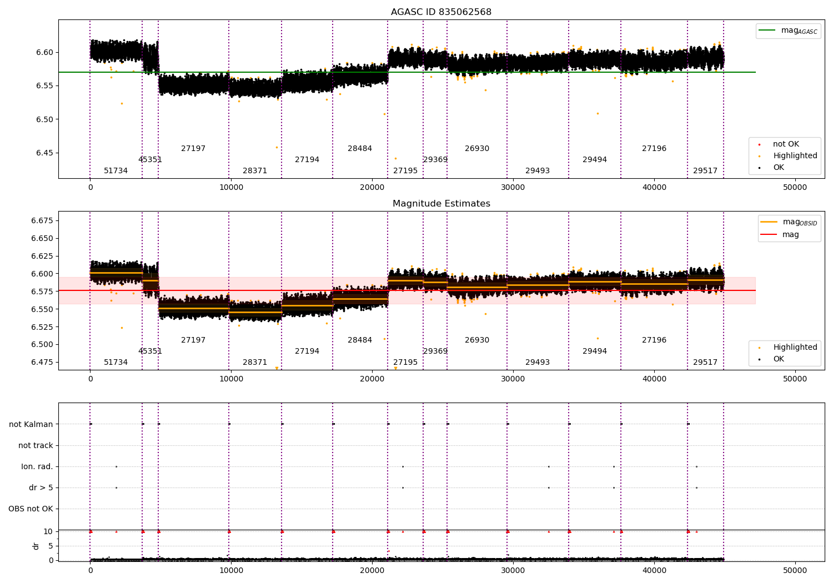Image resolution: width=833 pixels, height=583 pixels.
Task: Click 'Highlighted' in the top panel legend
Action: pyautogui.click(x=795, y=156)
